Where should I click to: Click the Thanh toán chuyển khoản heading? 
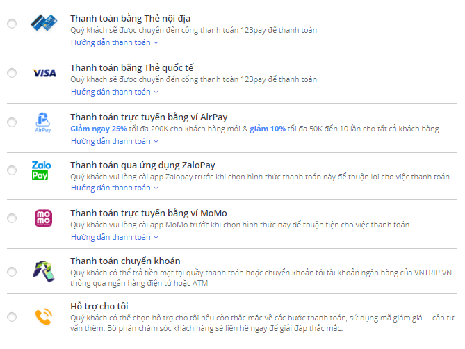click(x=125, y=261)
